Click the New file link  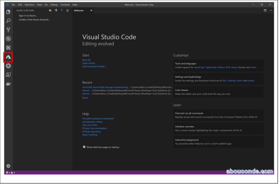87,60
